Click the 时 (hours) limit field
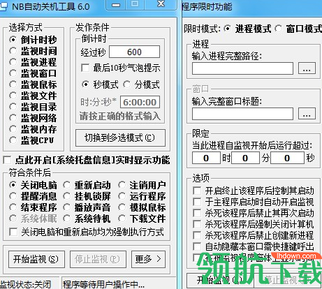Screen dimensions: 322x289 [x=206, y=158]
